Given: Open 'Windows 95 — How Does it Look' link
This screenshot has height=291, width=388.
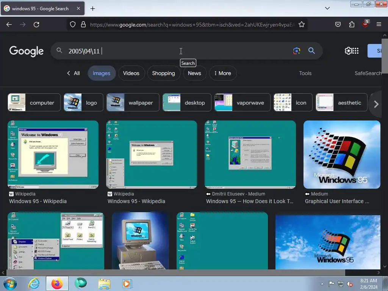Looking at the screenshot, I should [x=250, y=201].
